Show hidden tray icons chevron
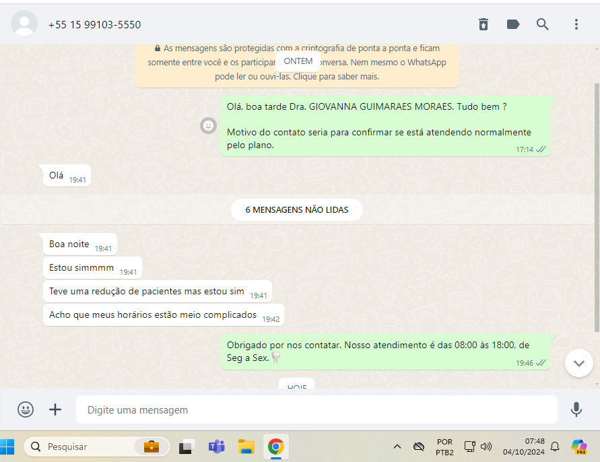Image resolution: width=600 pixels, height=462 pixels. pos(397,447)
